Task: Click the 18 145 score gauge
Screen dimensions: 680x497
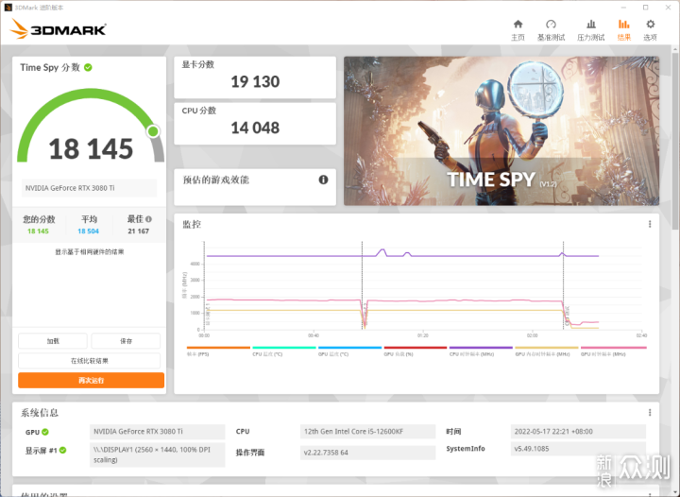Action: pyautogui.click(x=91, y=128)
